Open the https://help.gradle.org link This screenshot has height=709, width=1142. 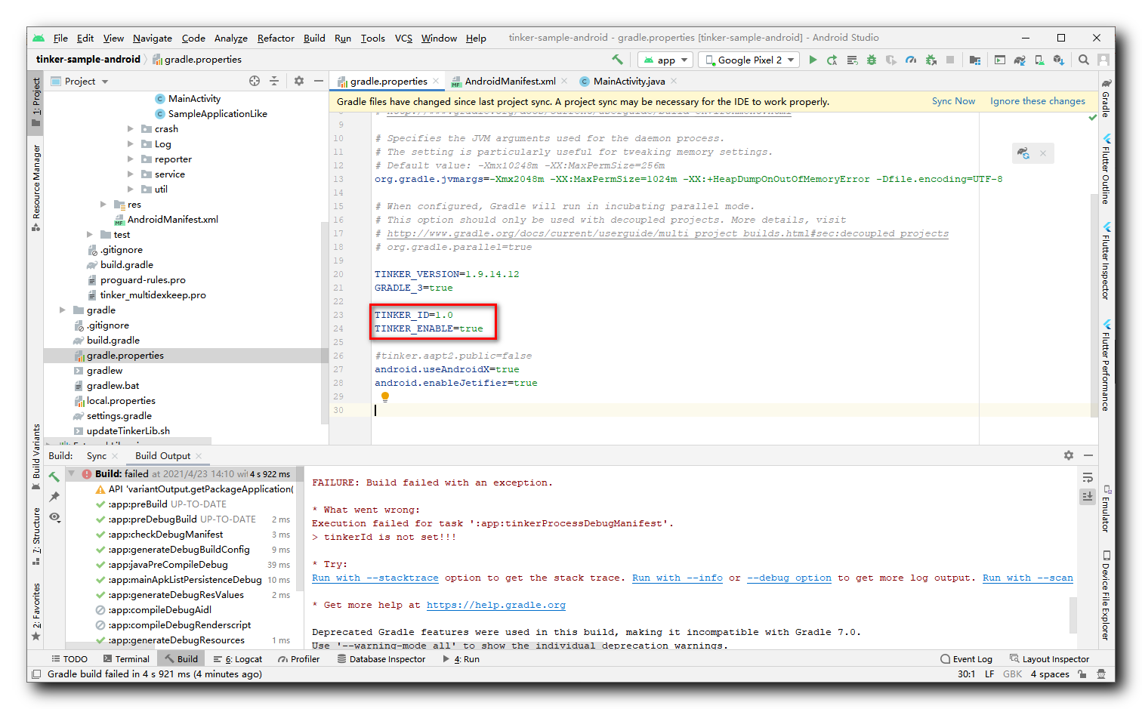tap(496, 605)
